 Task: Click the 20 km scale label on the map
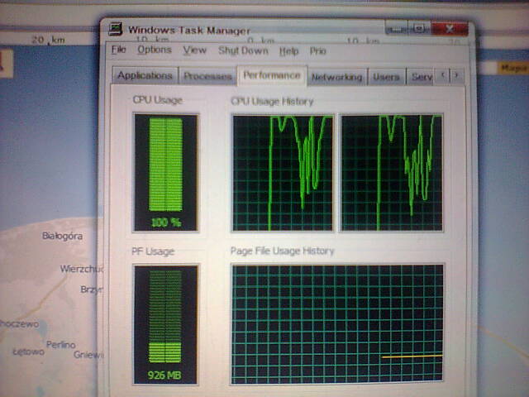[48, 40]
